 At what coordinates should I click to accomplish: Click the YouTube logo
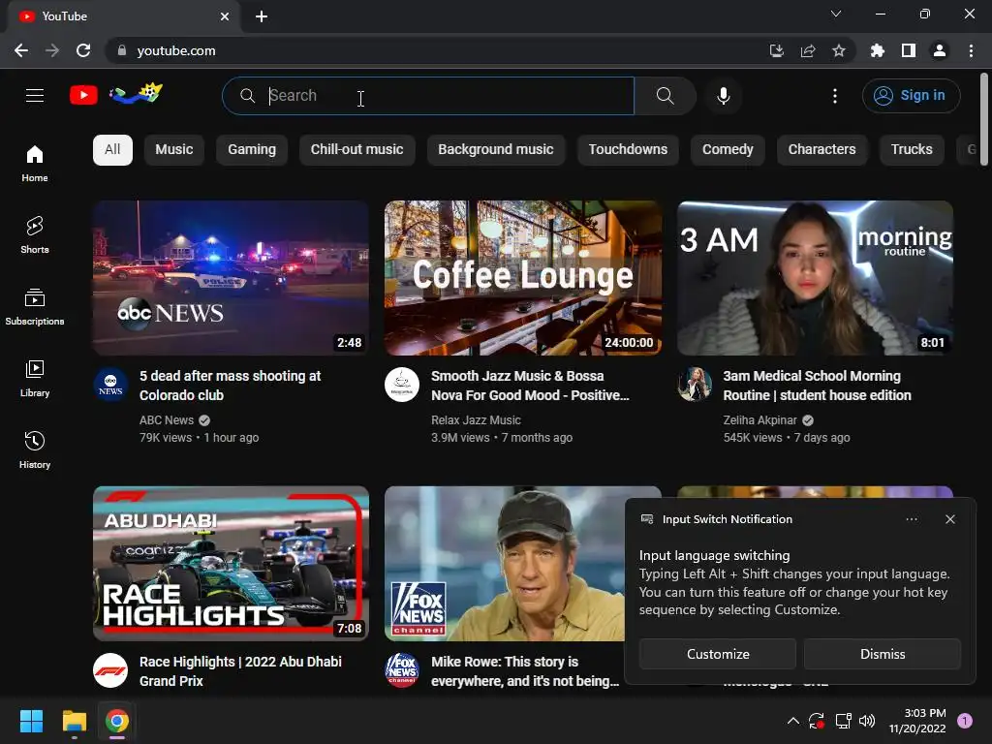83,95
